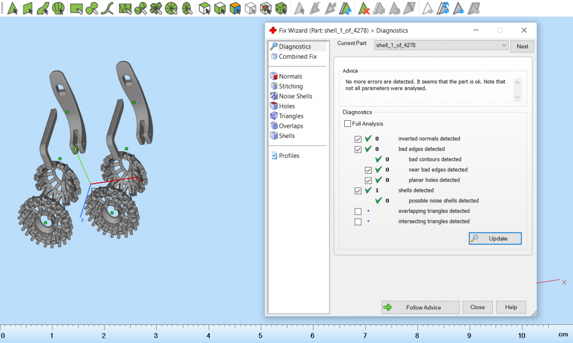This screenshot has width=573, height=343.
Task: Open the Normals fix page
Action: pyautogui.click(x=290, y=76)
